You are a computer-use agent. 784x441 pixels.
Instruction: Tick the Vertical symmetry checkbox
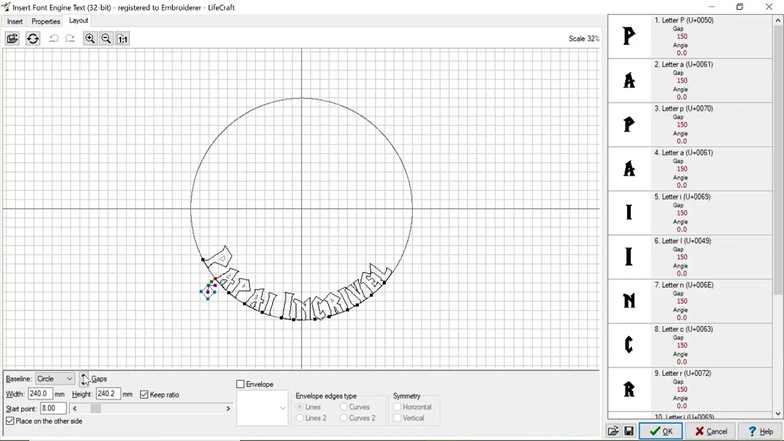click(x=398, y=418)
